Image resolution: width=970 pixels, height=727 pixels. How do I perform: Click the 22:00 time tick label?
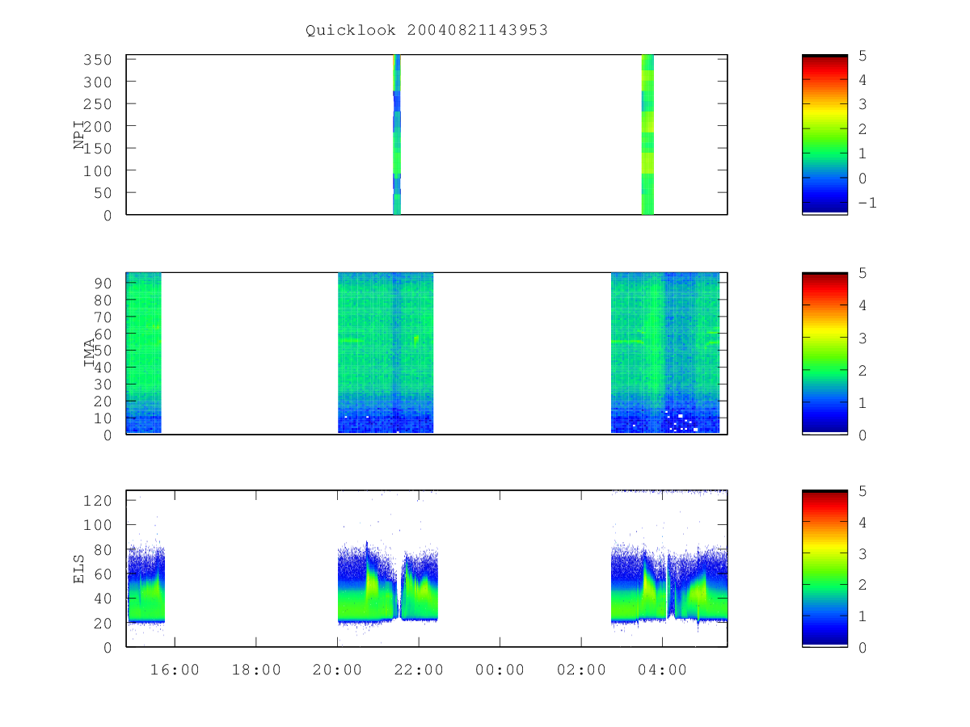(419, 670)
